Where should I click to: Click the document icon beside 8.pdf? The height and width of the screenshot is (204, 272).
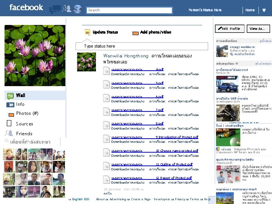(107, 125)
